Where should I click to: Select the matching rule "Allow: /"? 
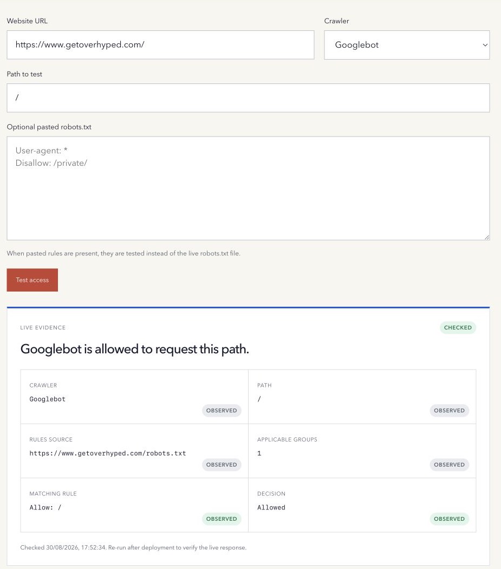point(45,507)
